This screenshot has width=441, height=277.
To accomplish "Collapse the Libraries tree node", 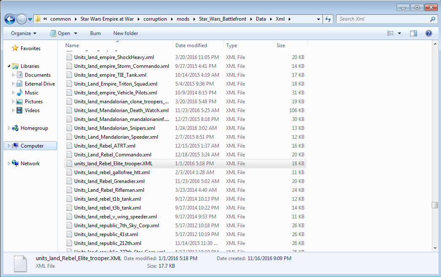I will tap(9, 66).
